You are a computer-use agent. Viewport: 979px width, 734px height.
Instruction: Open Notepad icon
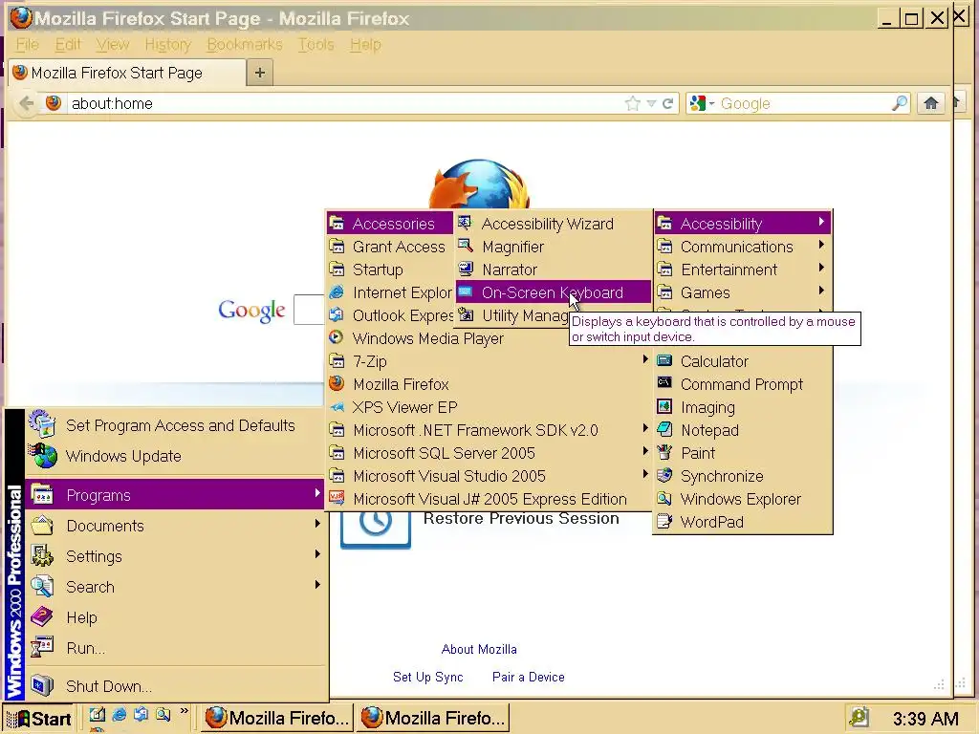[665, 429]
